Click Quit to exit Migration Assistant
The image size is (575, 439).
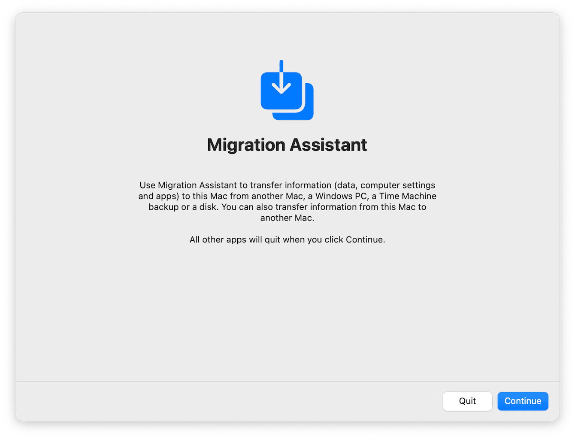click(467, 401)
